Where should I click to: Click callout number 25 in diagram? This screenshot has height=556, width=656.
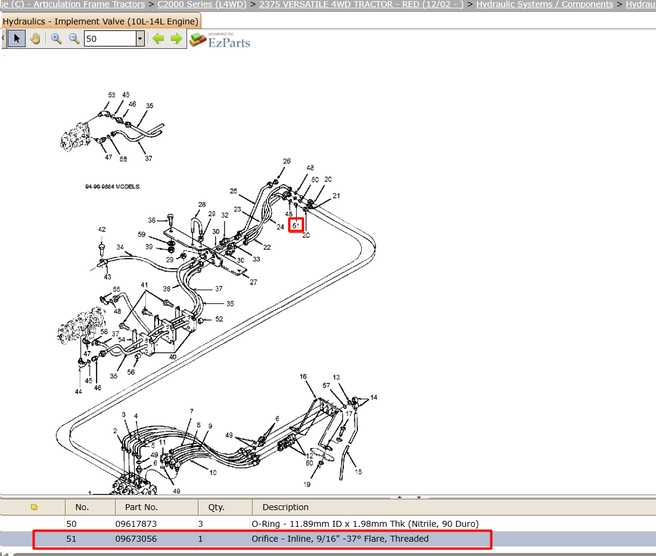(234, 191)
